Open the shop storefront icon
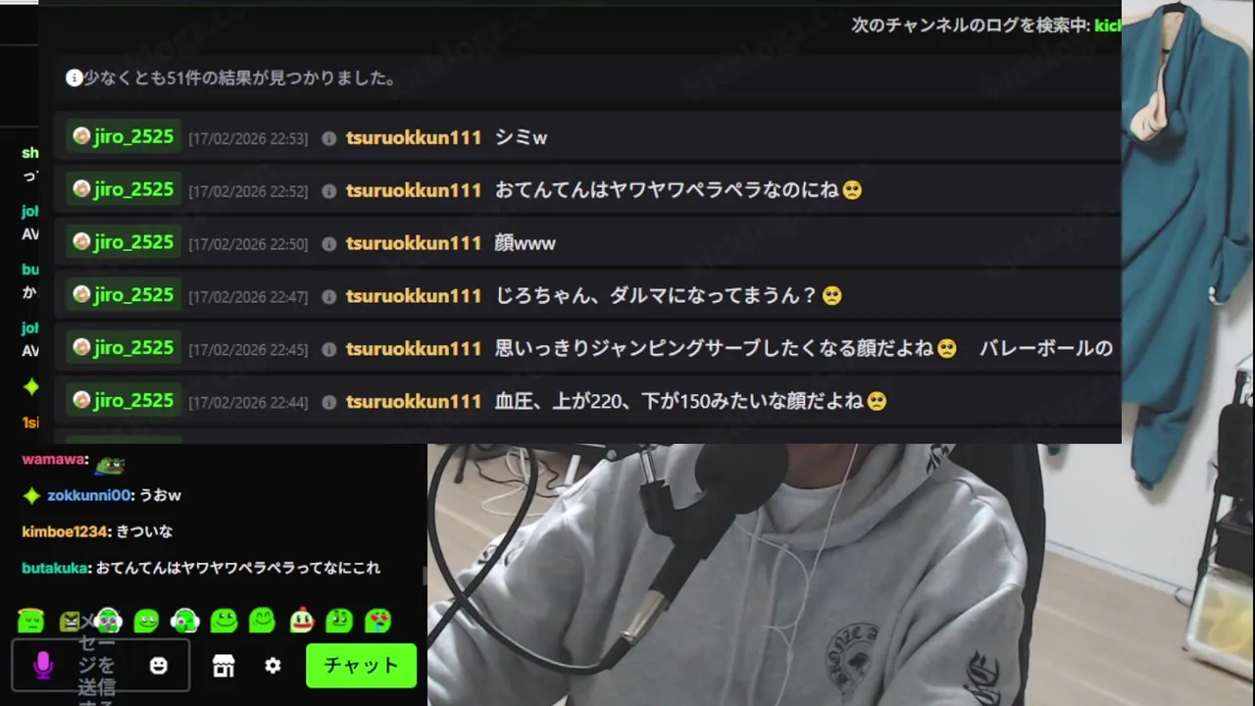1255x706 pixels. 224,666
